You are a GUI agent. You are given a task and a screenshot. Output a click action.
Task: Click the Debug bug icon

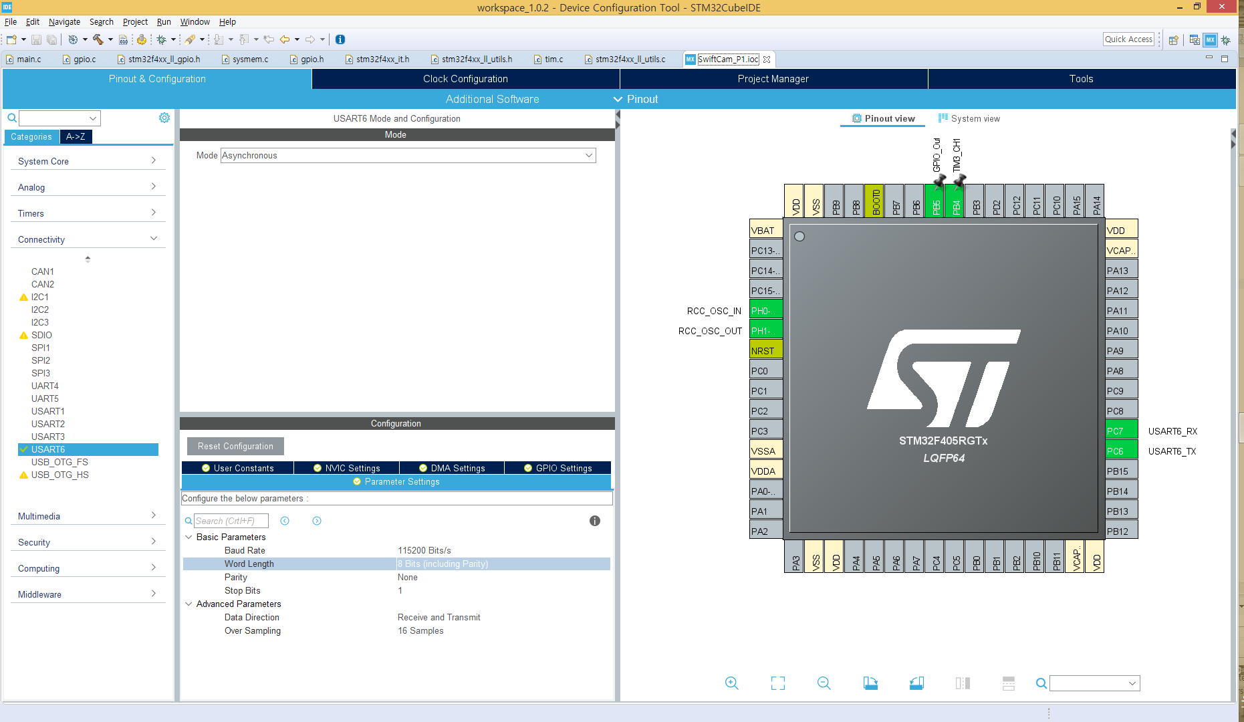(161, 39)
